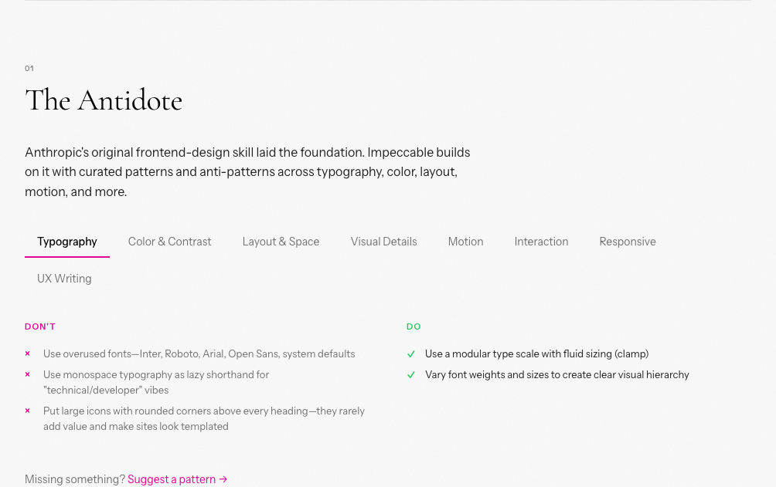The width and height of the screenshot is (776, 487).
Task: Open the Suggest a pattern link
Action: pyautogui.click(x=171, y=479)
